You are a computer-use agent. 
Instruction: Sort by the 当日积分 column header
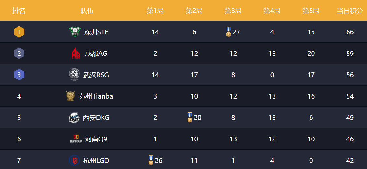pos(349,11)
